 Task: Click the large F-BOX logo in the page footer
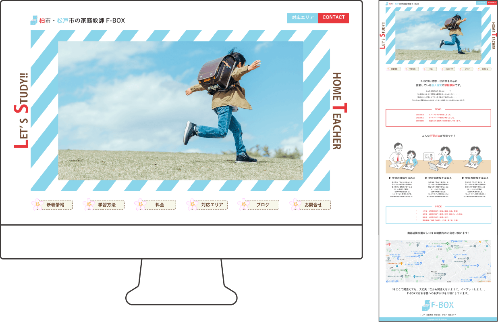click(x=438, y=305)
